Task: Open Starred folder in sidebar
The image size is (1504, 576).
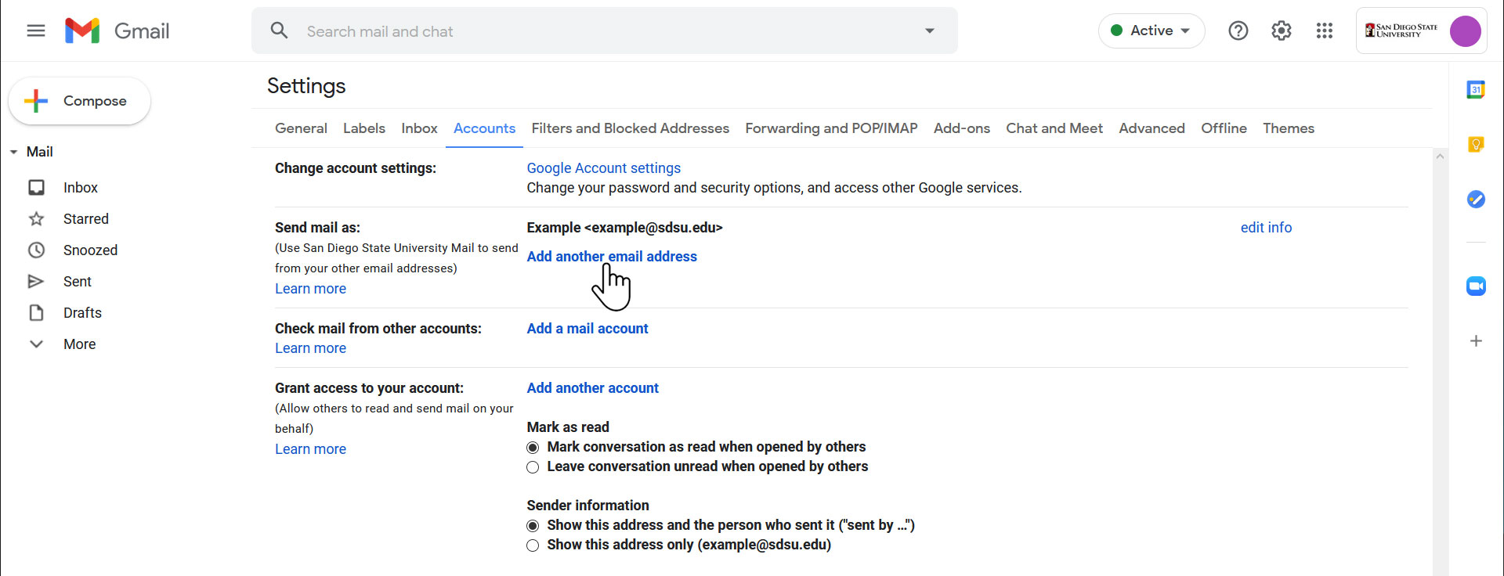Action: pos(86,219)
